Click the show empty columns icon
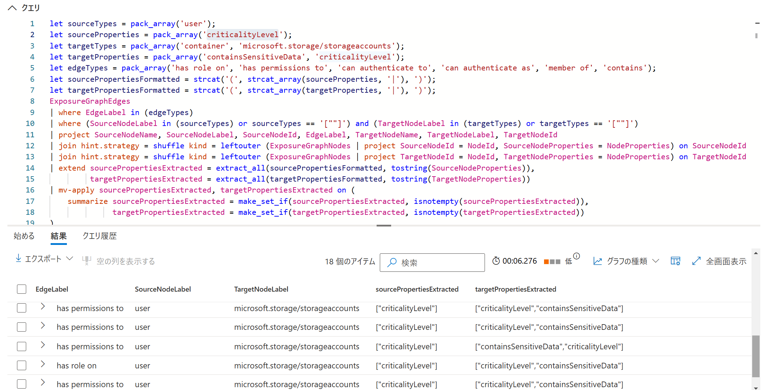 tap(87, 261)
